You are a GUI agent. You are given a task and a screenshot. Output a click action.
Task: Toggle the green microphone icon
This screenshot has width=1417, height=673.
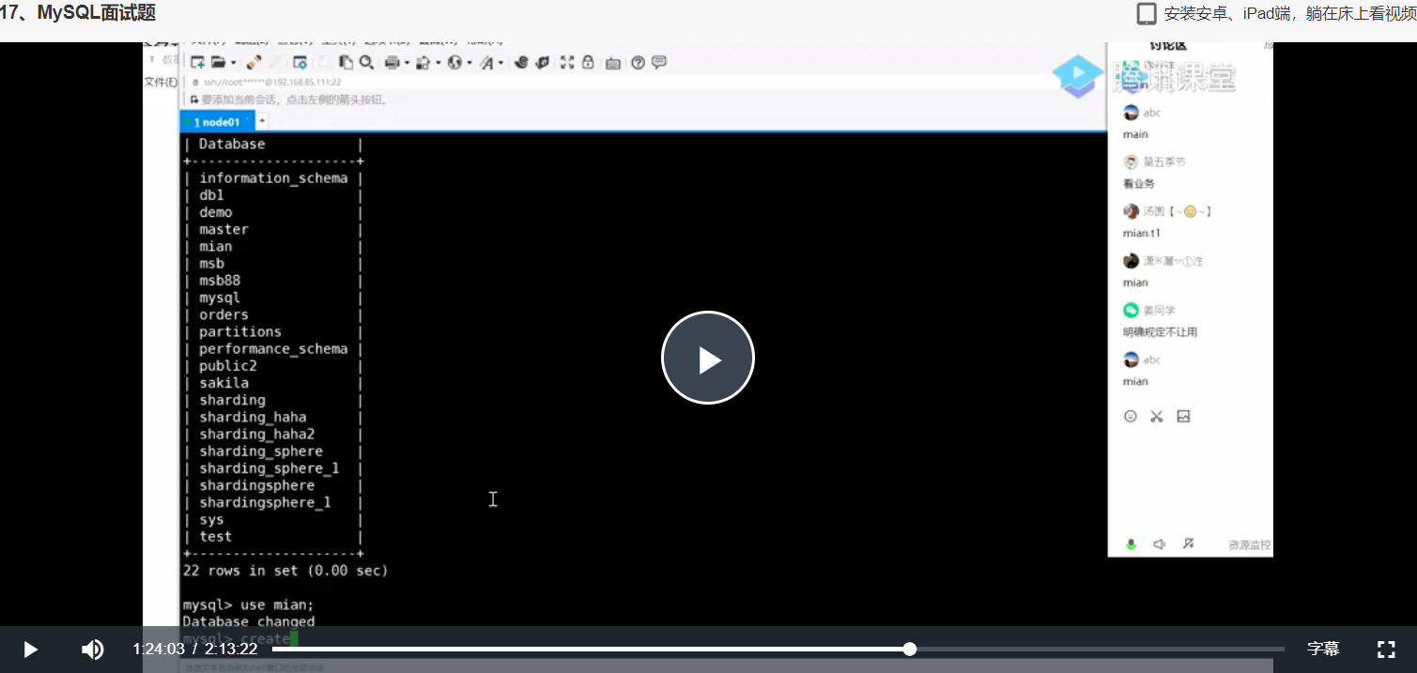click(x=1132, y=544)
